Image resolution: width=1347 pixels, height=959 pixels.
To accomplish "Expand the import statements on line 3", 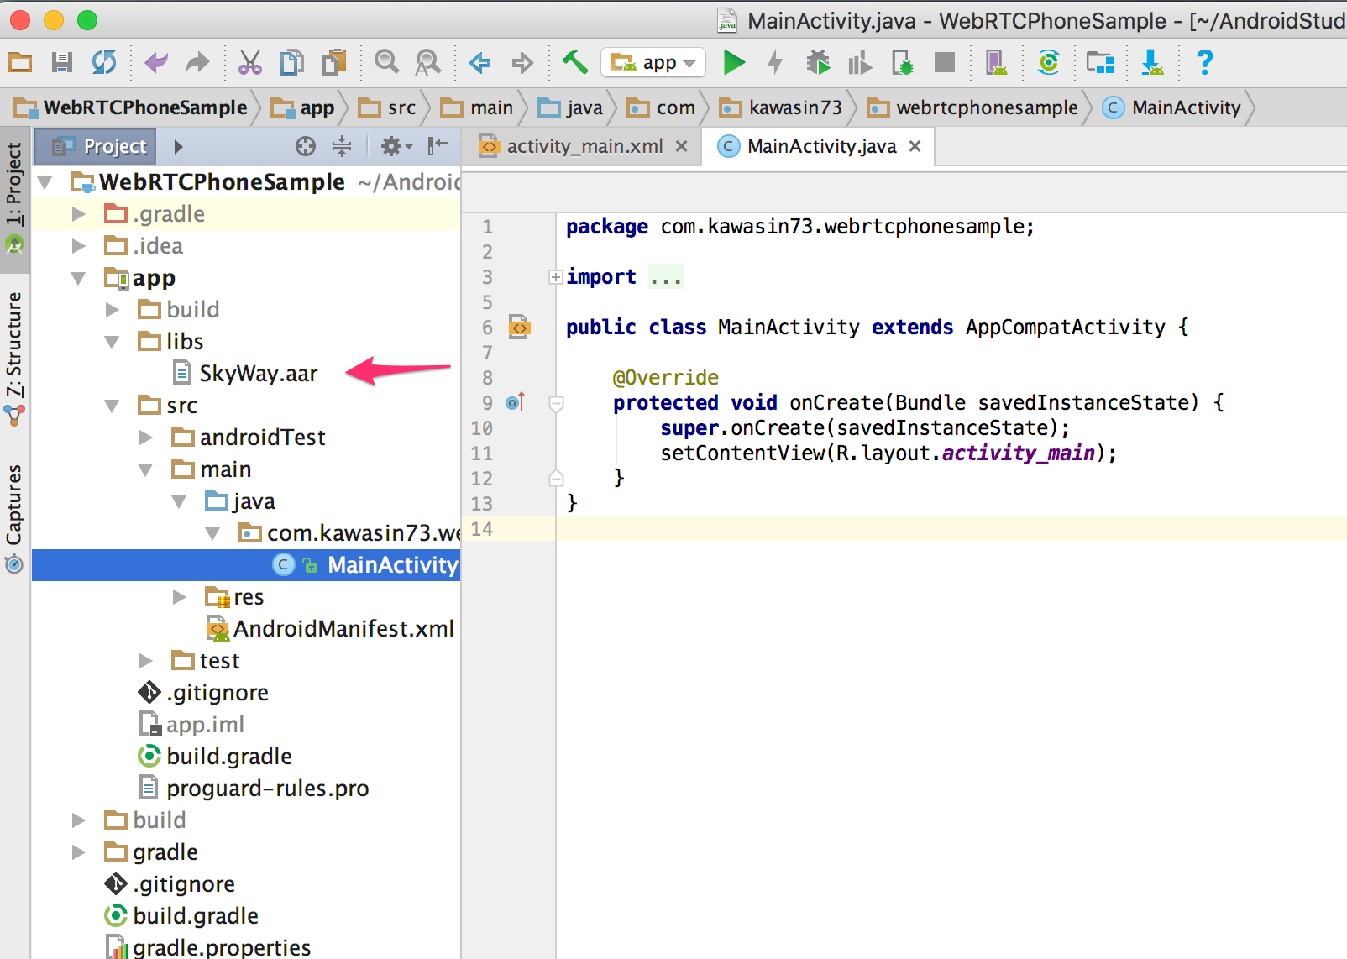I will 555,276.
